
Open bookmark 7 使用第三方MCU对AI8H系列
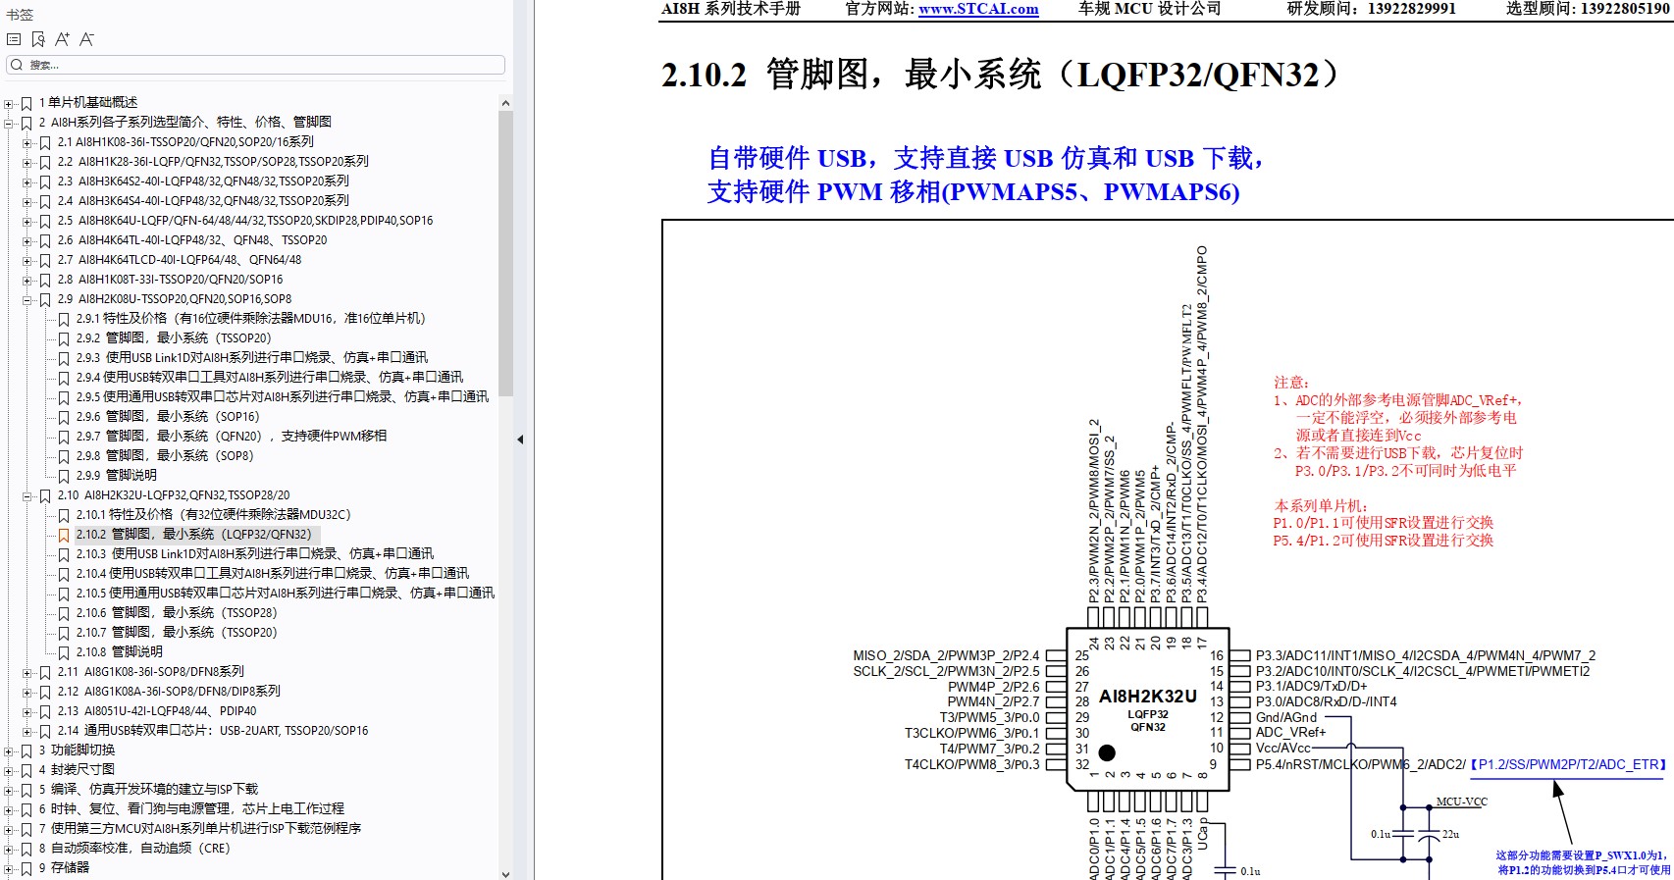200,829
